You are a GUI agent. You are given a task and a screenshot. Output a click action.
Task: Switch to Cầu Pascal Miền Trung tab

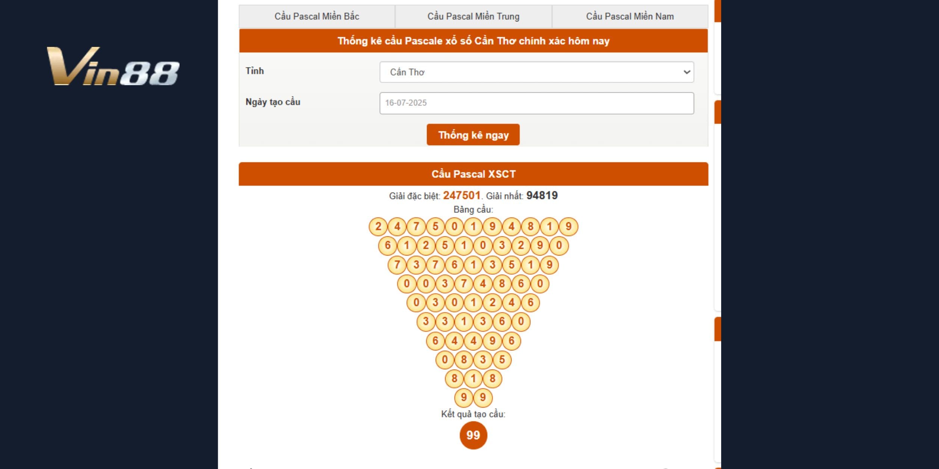pos(473,17)
